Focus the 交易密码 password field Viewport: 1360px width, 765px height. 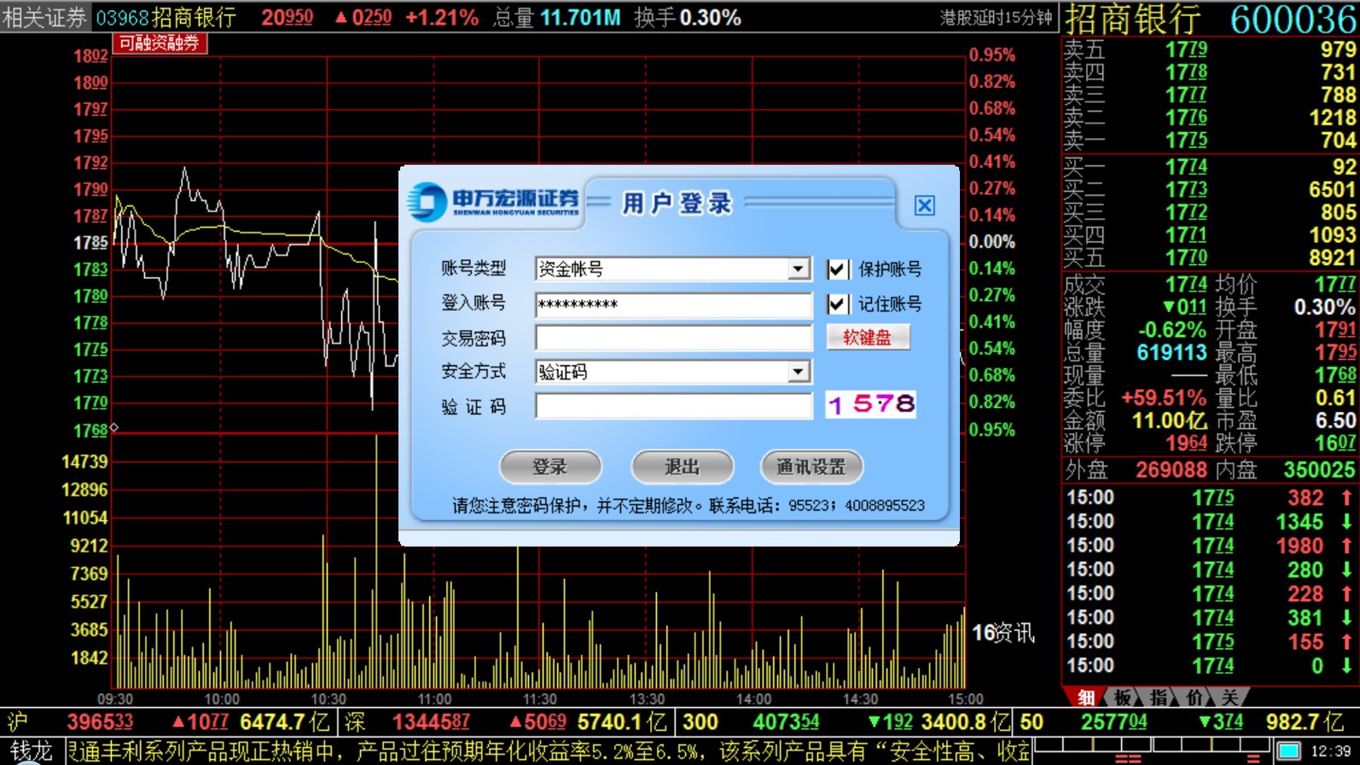point(673,338)
